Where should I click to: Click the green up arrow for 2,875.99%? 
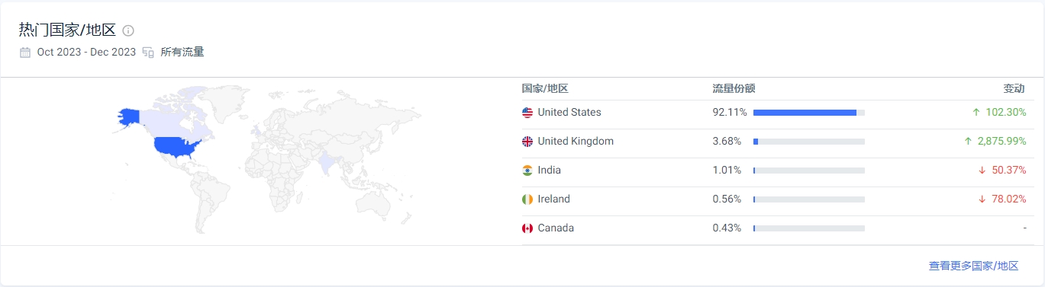[x=969, y=141]
